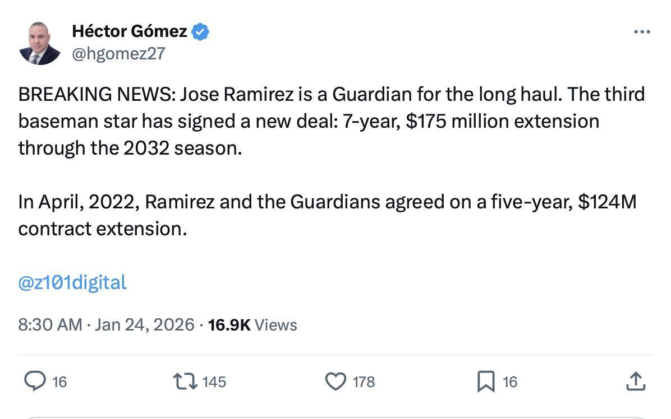Click the 178 likes count

(x=362, y=381)
